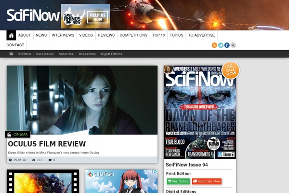
Task: Click the SciFiNow shop bar link
Action: (25, 54)
